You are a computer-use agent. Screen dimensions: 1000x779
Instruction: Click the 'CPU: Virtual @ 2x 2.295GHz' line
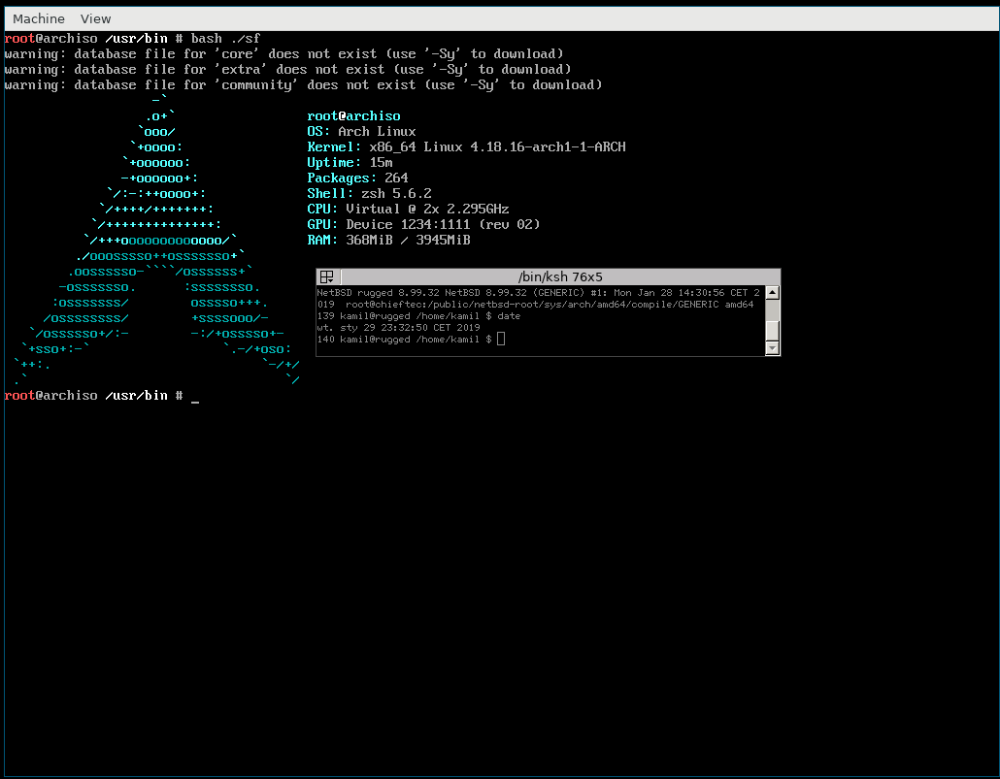click(408, 210)
